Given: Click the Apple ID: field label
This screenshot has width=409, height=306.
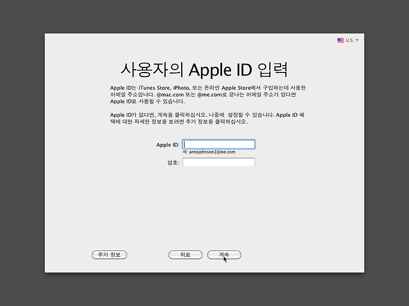Looking at the screenshot, I should click(168, 144).
